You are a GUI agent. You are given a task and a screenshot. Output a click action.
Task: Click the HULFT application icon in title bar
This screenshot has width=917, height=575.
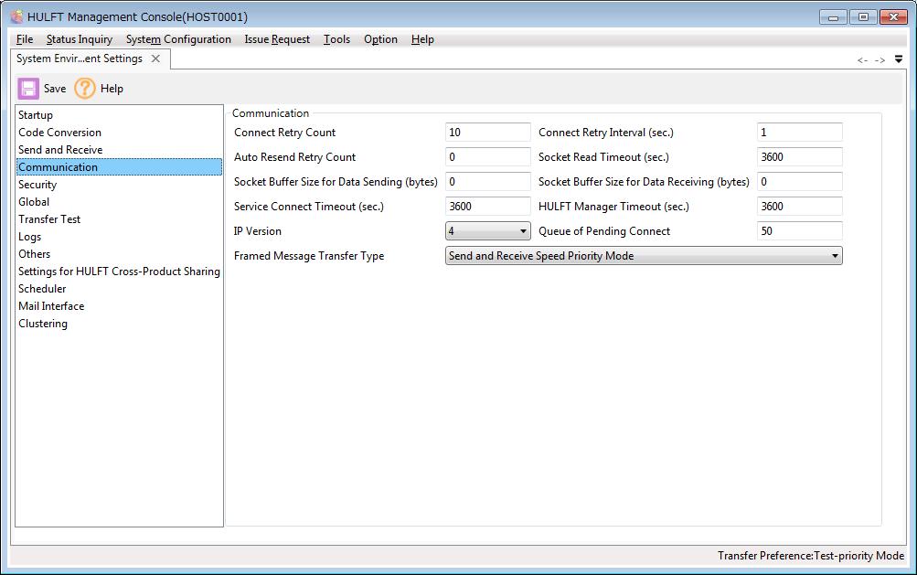[x=17, y=16]
